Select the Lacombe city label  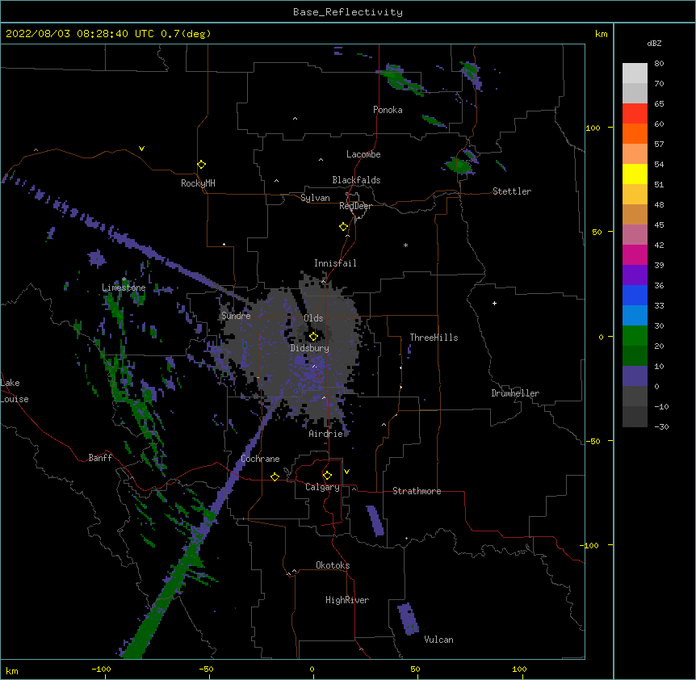coord(363,154)
